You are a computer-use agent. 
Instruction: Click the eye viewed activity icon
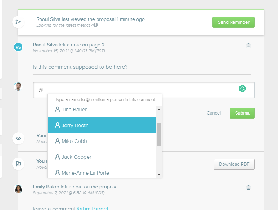(x=18, y=138)
